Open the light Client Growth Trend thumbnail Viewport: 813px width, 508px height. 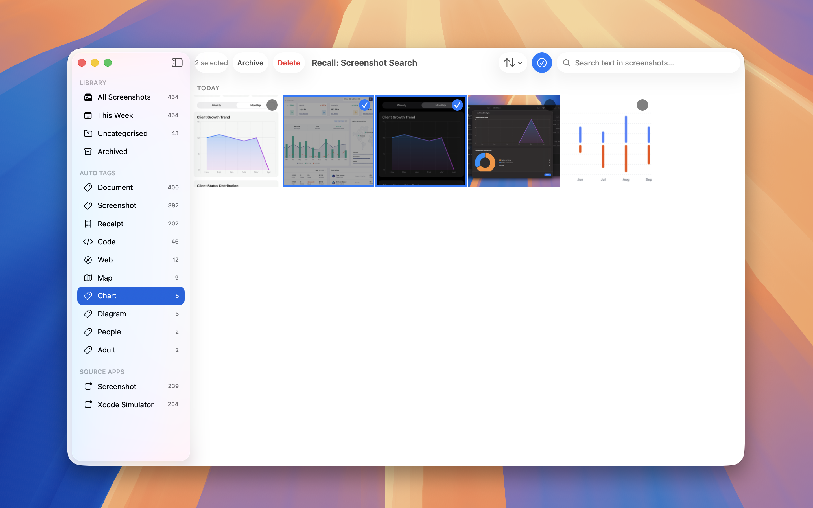(x=236, y=141)
